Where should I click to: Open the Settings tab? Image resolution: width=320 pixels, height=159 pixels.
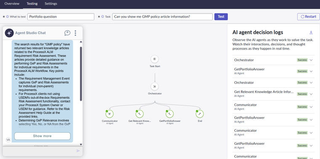[51, 4]
